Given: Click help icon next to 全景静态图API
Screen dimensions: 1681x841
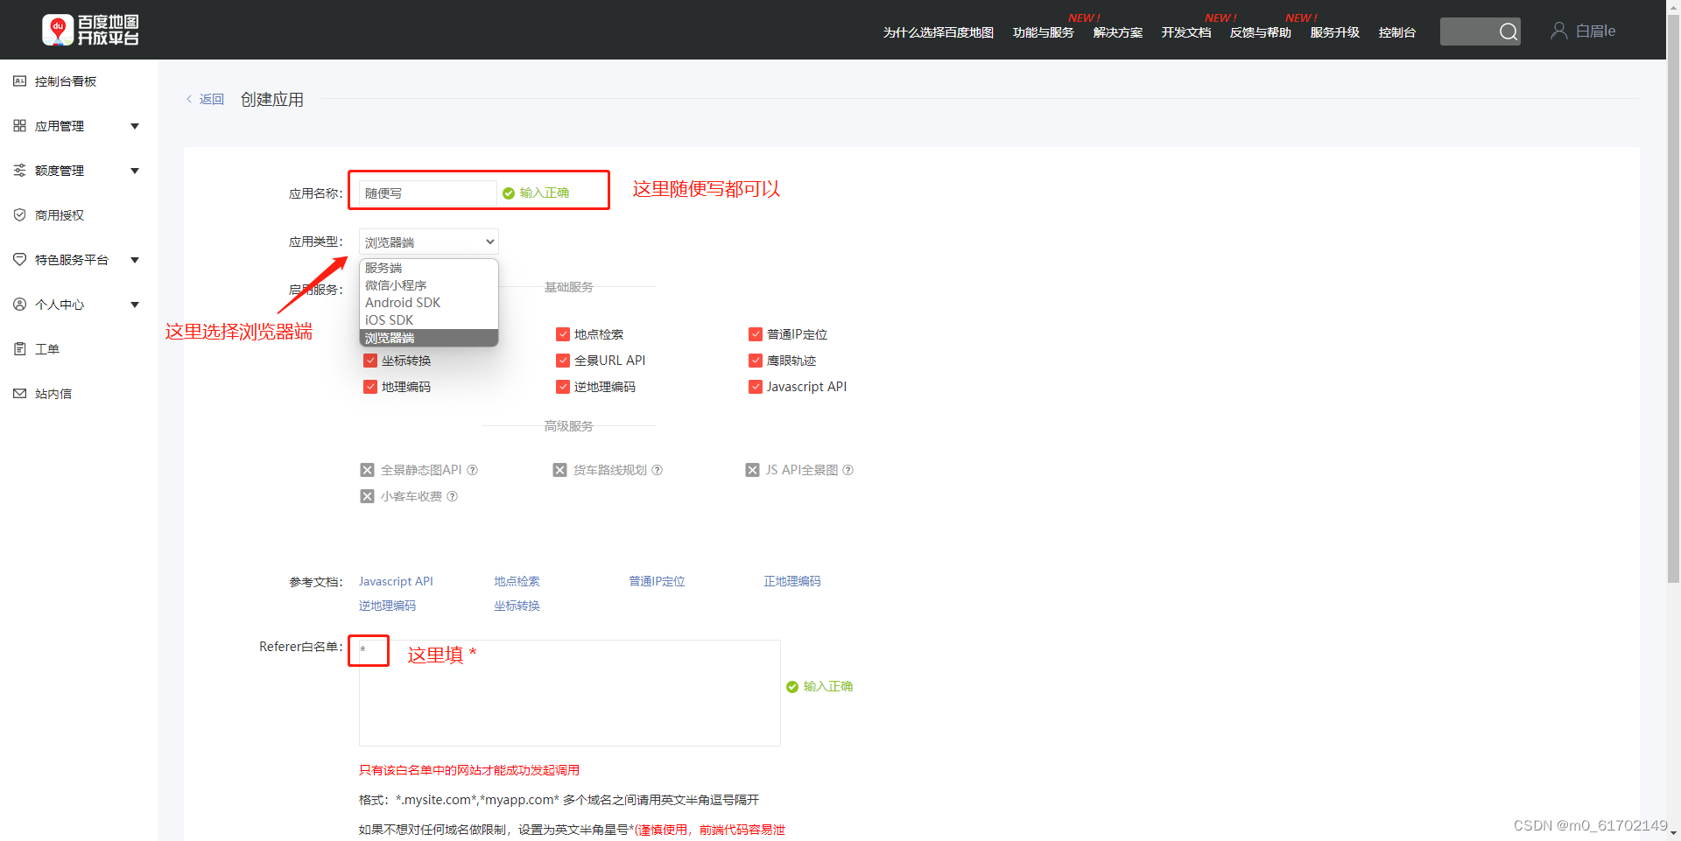Looking at the screenshot, I should pyautogui.click(x=473, y=470).
